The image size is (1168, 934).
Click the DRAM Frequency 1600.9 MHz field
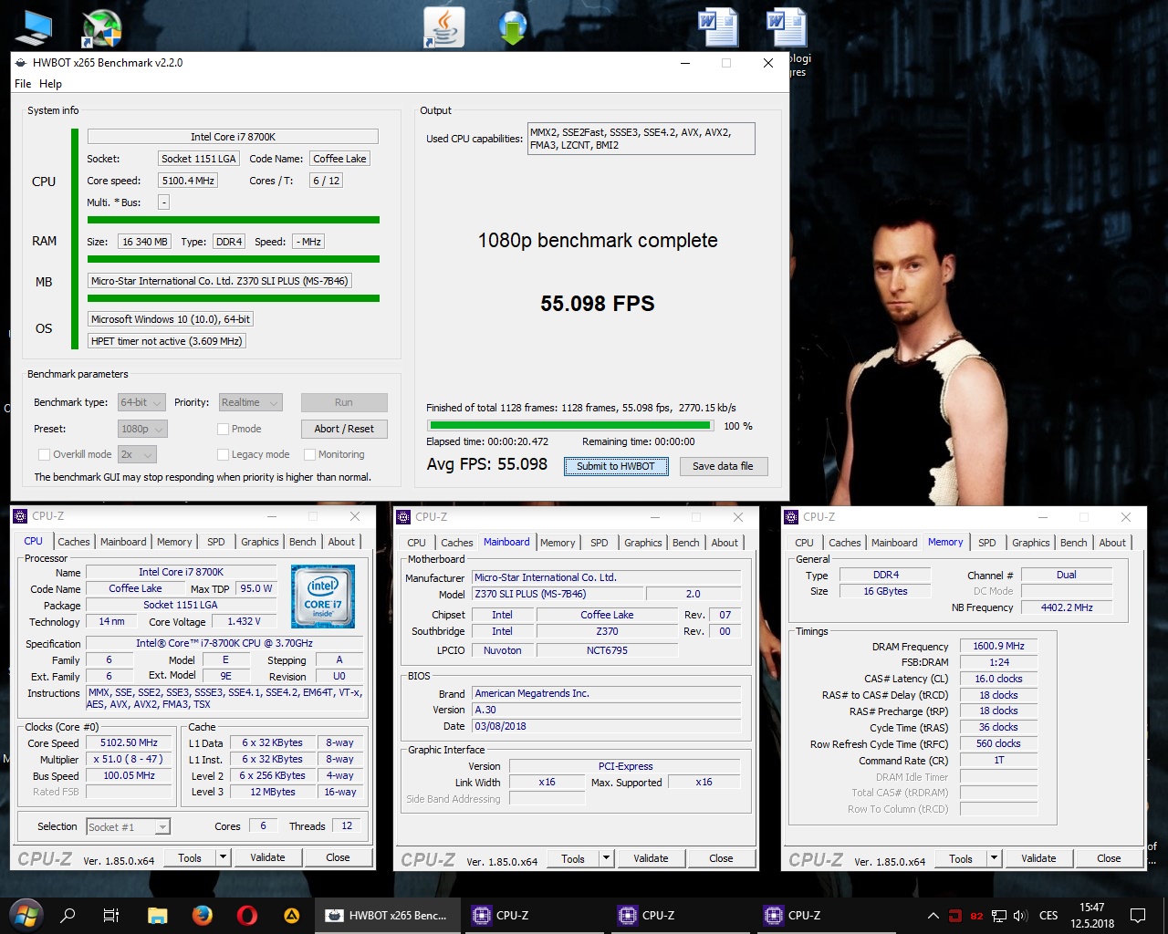(998, 646)
